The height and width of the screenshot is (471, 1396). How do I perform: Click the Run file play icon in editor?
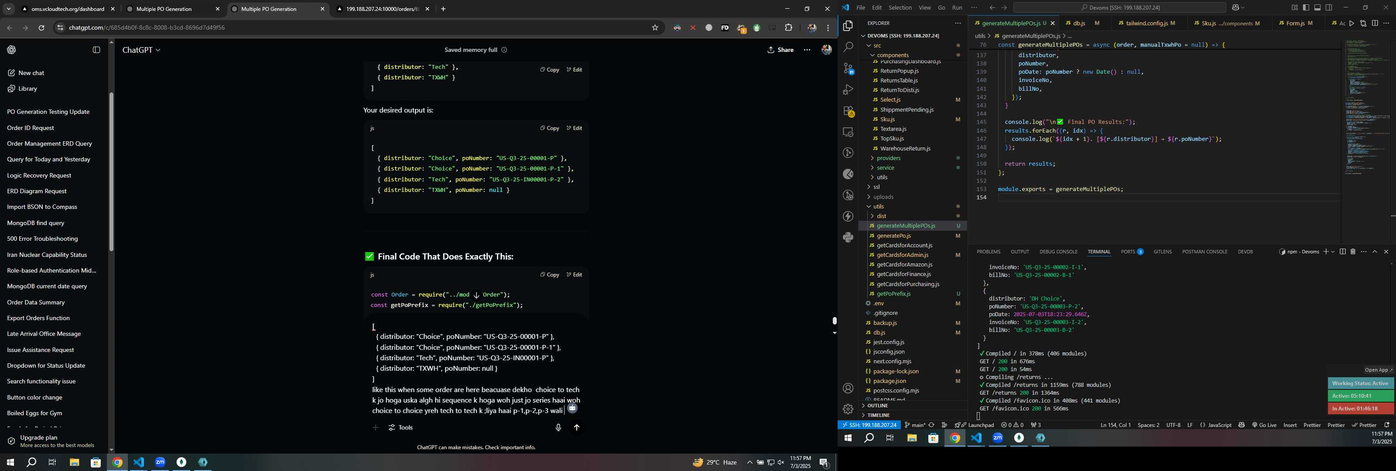1352,23
